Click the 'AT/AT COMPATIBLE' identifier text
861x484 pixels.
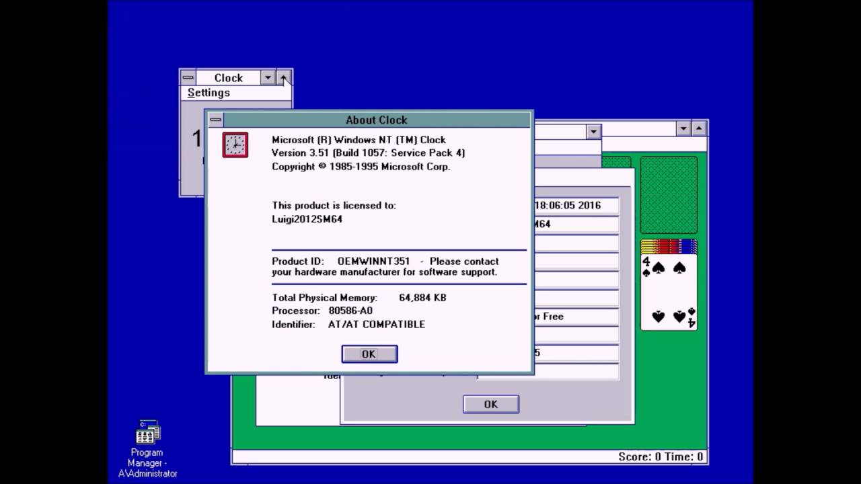377,324
